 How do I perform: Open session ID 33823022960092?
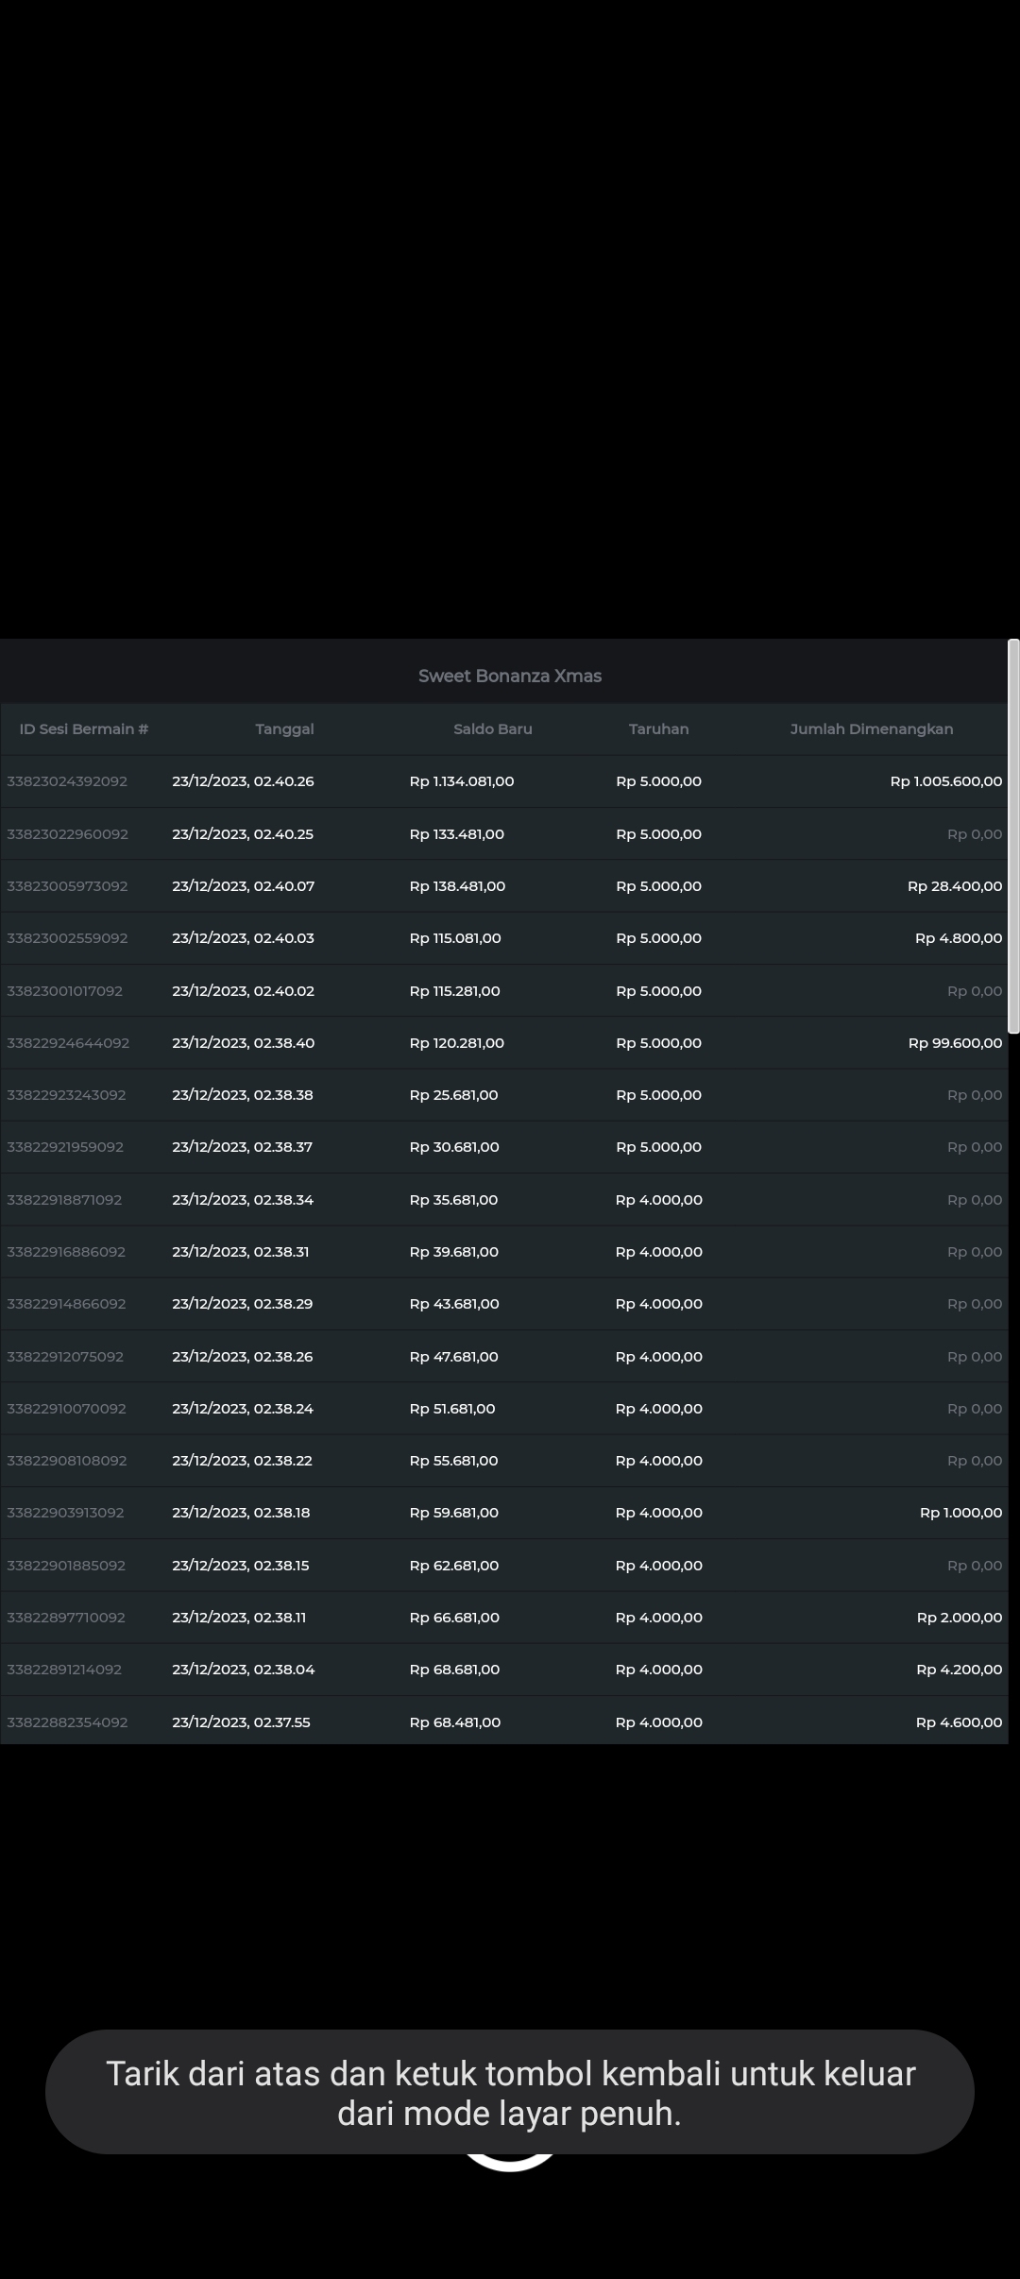coord(67,834)
